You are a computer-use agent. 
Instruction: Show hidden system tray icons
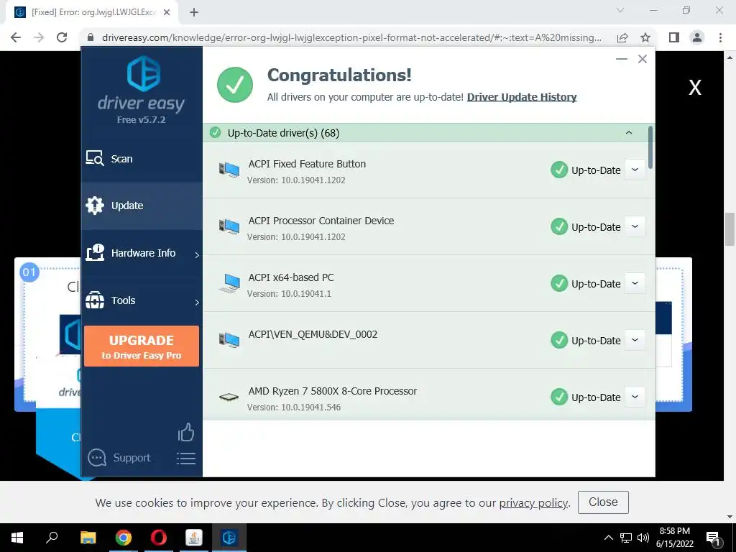tap(608, 538)
